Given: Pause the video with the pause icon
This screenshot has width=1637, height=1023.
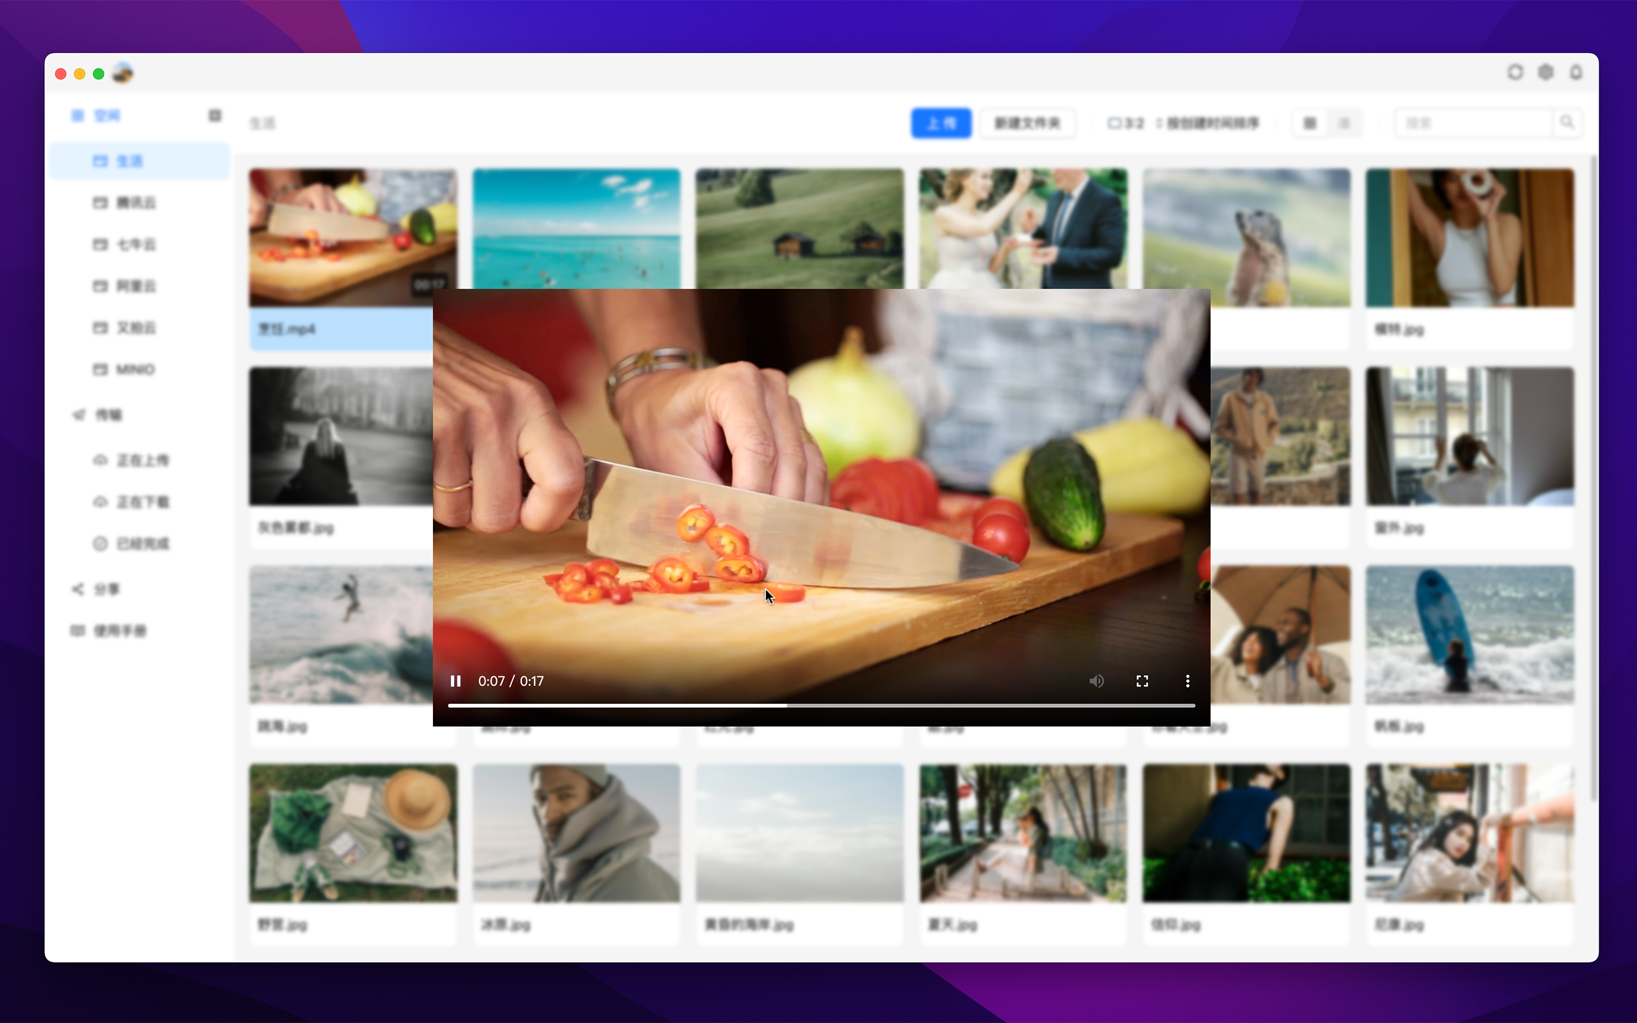Looking at the screenshot, I should pyautogui.click(x=456, y=682).
